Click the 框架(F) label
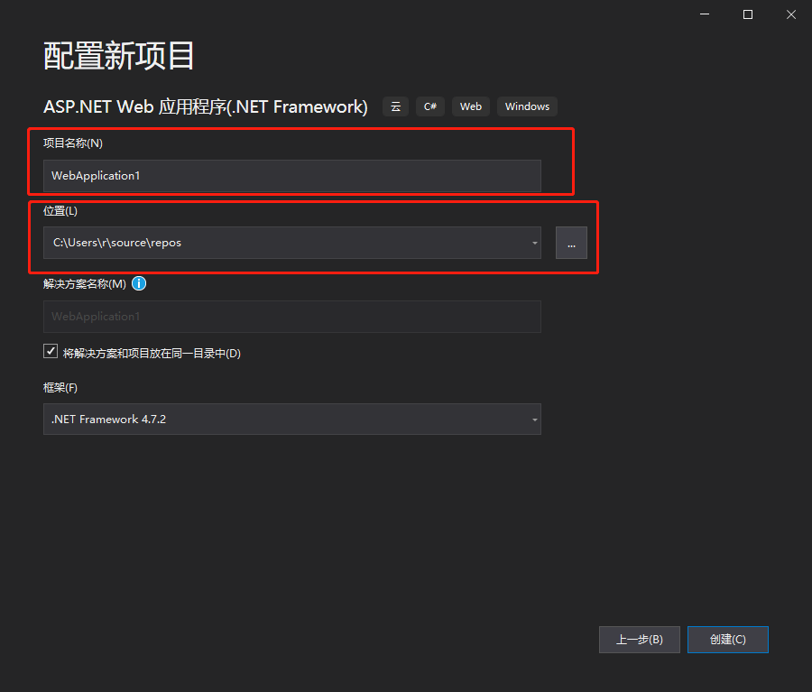Screen dimensions: 812x692 click(60, 387)
